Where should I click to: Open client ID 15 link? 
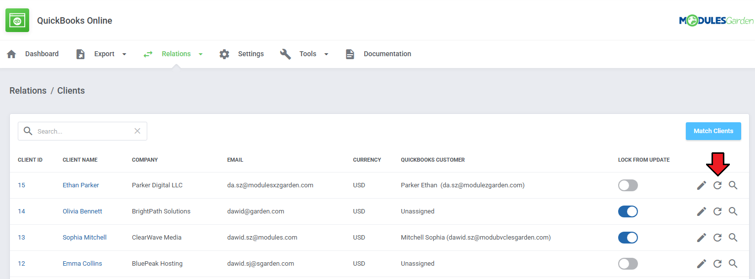[x=21, y=185]
